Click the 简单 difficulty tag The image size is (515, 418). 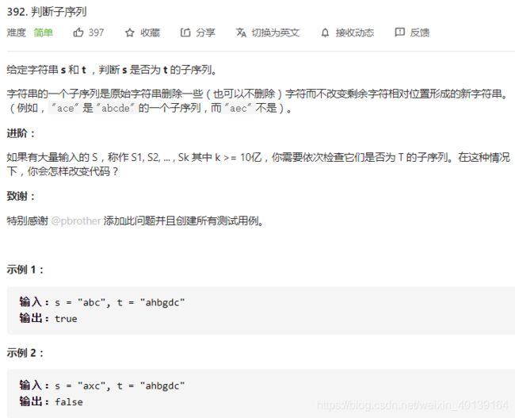(43, 33)
